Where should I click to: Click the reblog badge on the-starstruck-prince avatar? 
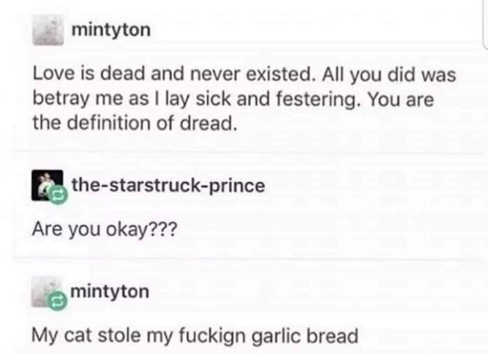pyautogui.click(x=59, y=197)
